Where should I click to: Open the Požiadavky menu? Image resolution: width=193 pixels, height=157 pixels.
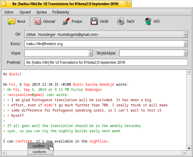click(61, 12)
